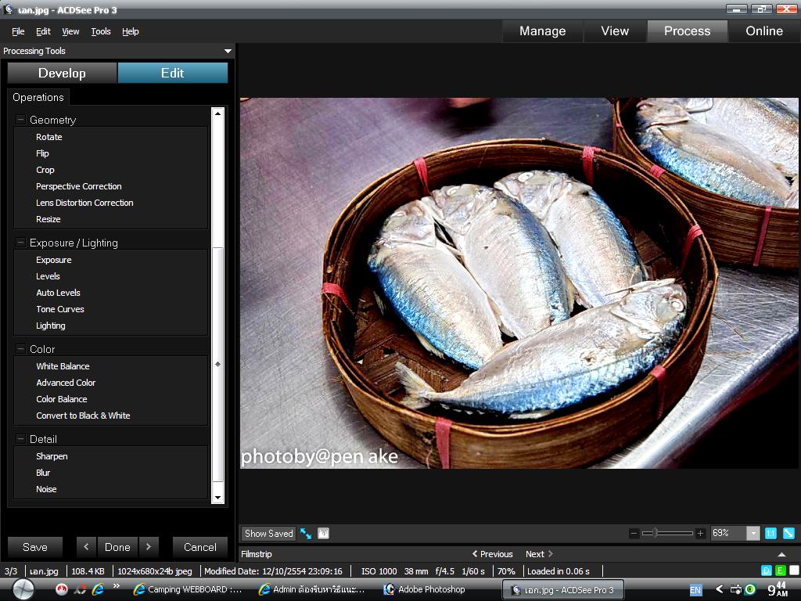The image size is (801, 601).
Task: Click the 1:1 actual size icon
Action: [770, 533]
